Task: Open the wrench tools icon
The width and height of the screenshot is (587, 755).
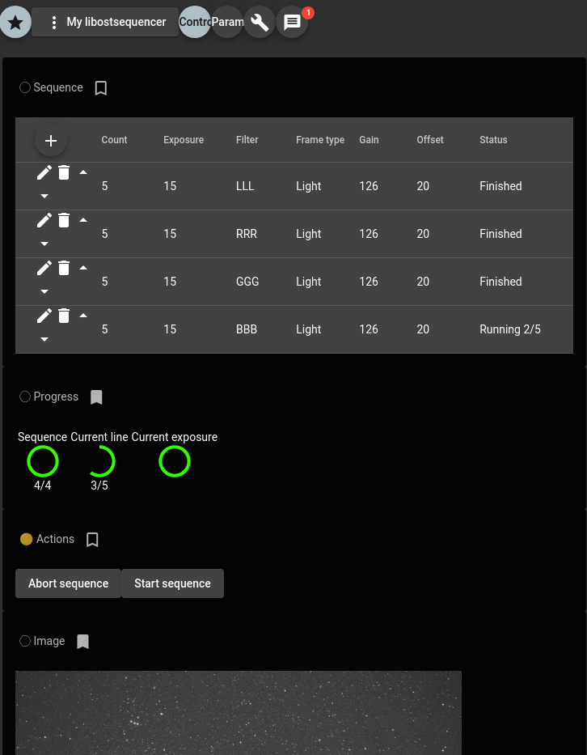Action: point(260,22)
